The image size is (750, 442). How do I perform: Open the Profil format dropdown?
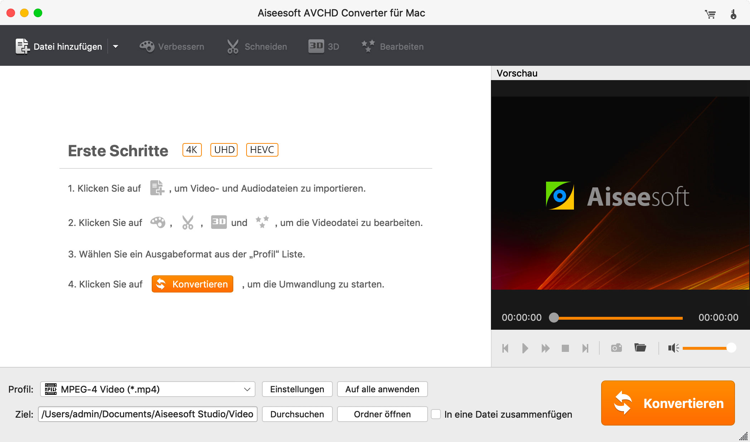tap(148, 389)
